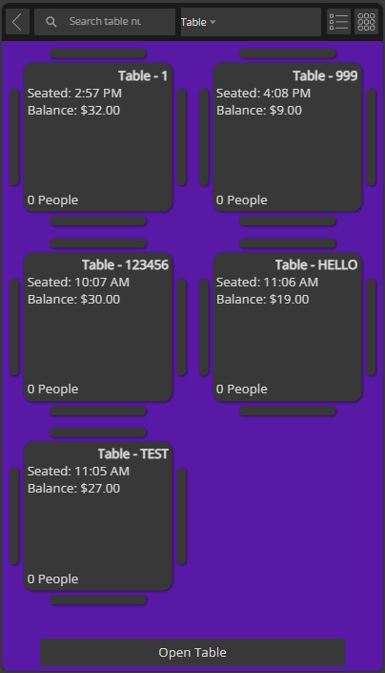
Task: Click the back arrow icon
Action: [17, 21]
